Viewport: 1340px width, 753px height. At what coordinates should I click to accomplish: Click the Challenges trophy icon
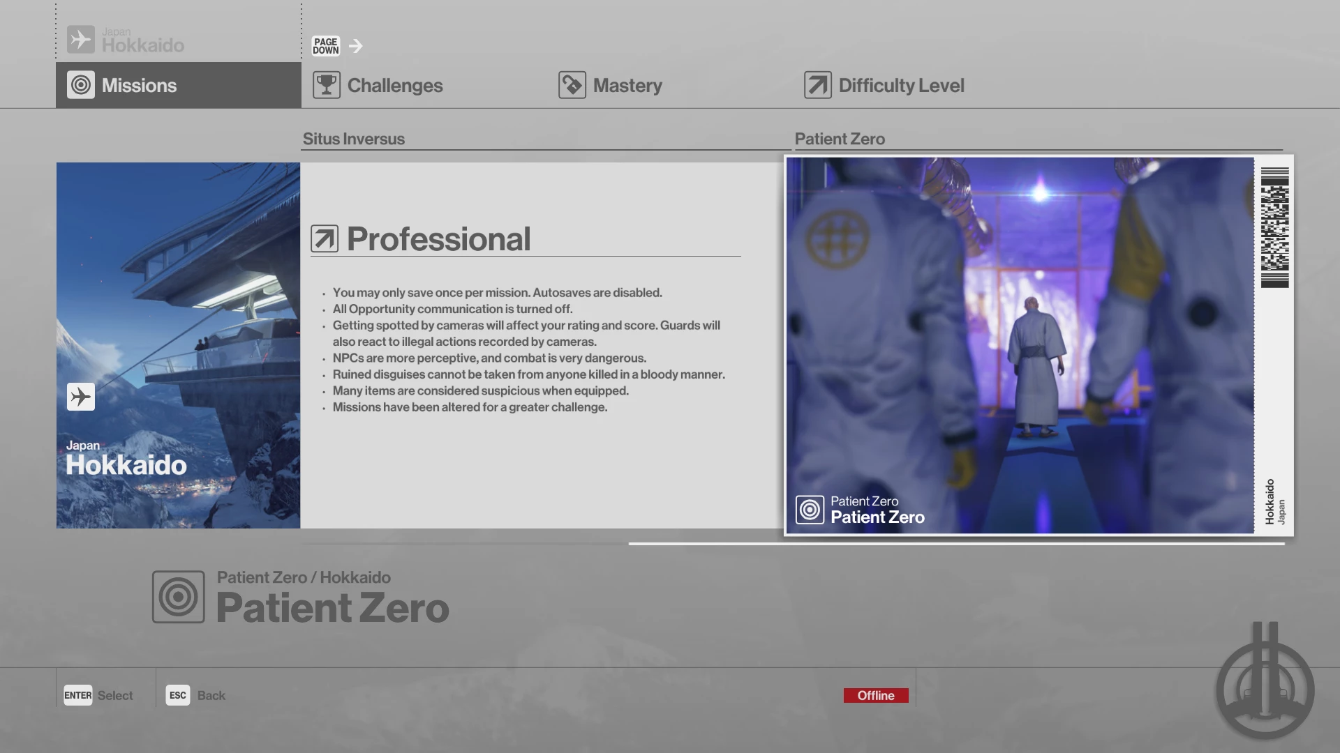(x=327, y=85)
